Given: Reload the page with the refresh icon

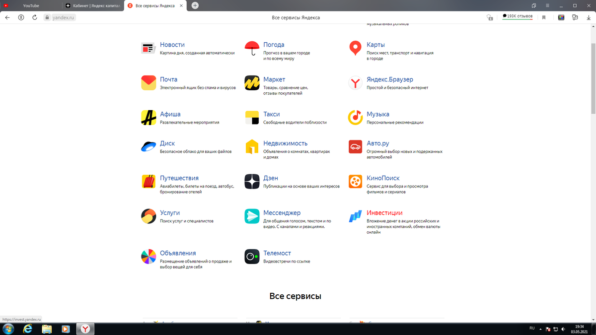Looking at the screenshot, I should point(35,17).
